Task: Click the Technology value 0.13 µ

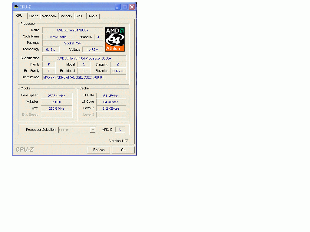Action: [x=51, y=50]
